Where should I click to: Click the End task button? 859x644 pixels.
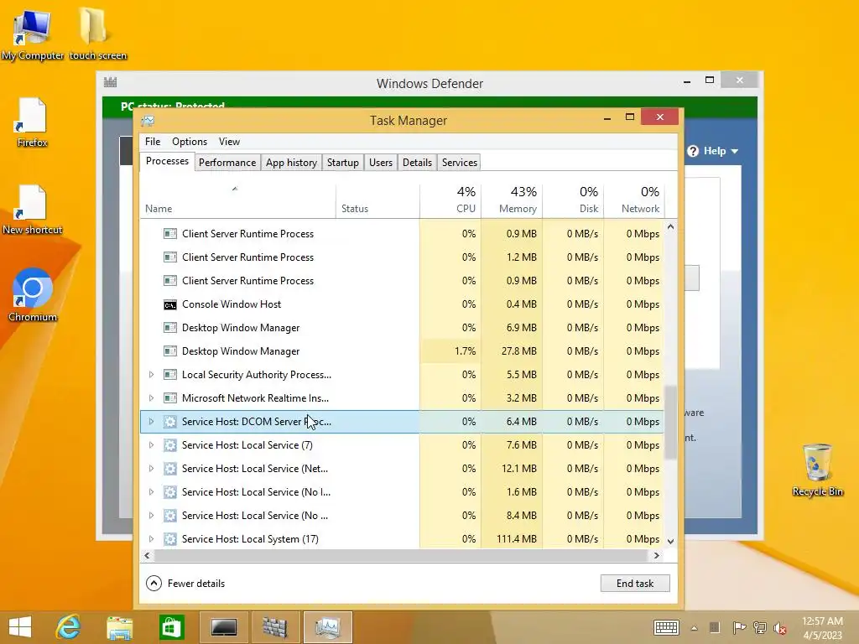click(635, 584)
